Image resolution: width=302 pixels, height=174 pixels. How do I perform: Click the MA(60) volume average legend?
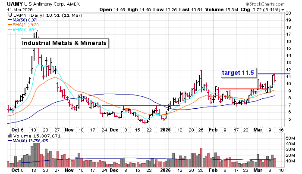[25, 141]
